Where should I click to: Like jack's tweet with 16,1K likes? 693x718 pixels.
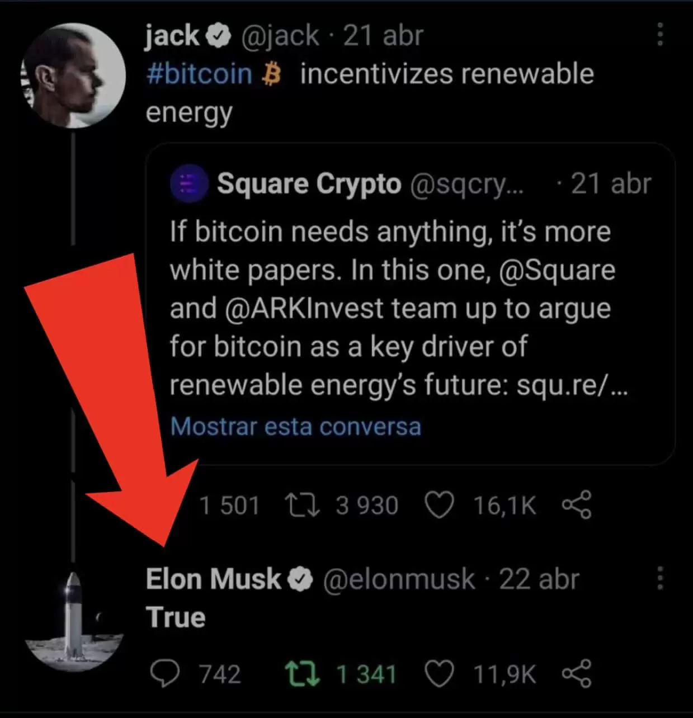[439, 505]
